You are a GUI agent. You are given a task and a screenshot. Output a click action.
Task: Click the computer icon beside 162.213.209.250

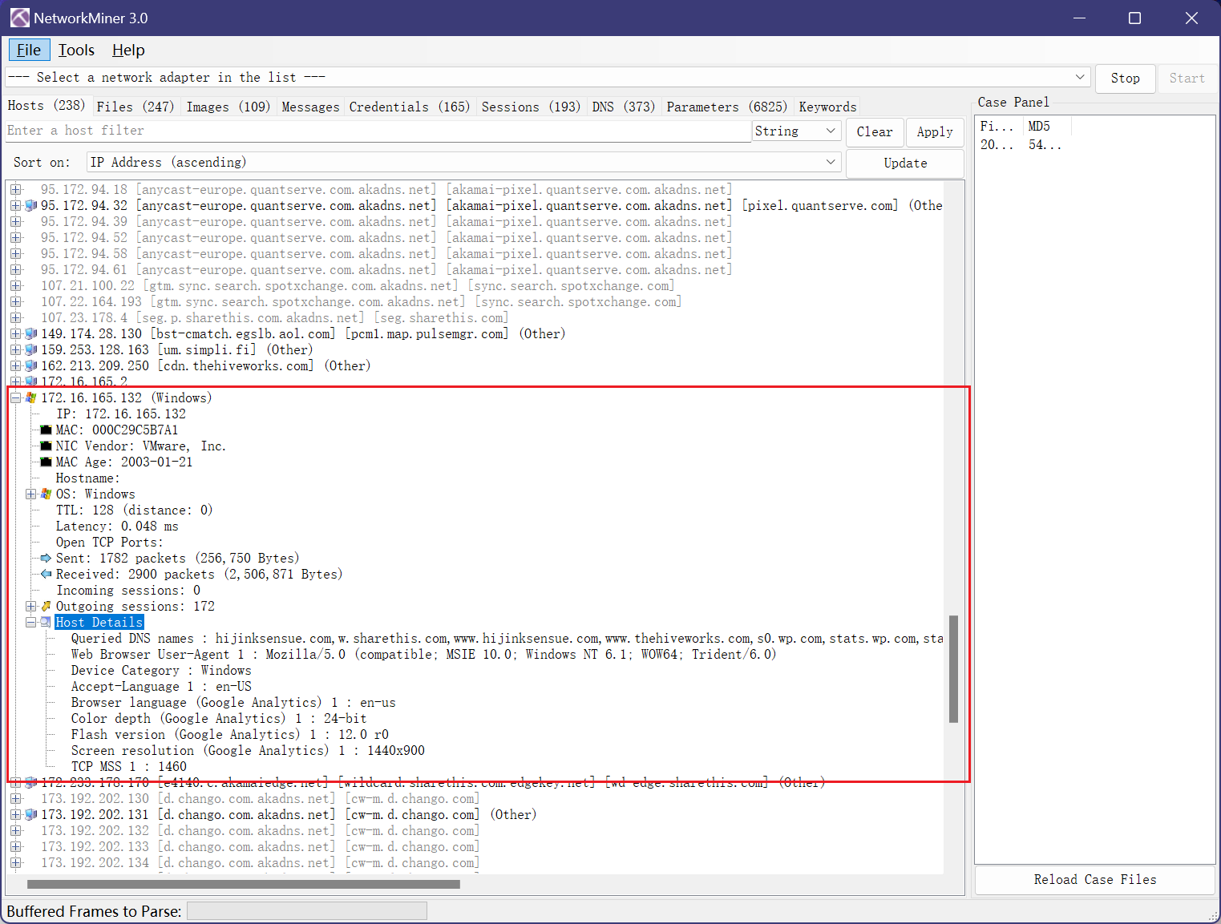(31, 365)
